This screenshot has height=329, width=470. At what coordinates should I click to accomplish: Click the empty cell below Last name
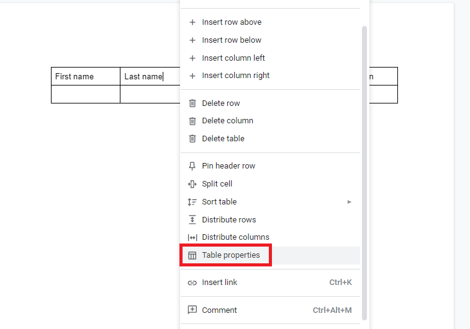click(x=150, y=94)
